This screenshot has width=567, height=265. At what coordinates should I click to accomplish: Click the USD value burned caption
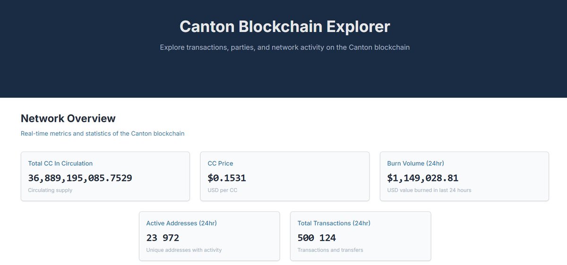429,190
